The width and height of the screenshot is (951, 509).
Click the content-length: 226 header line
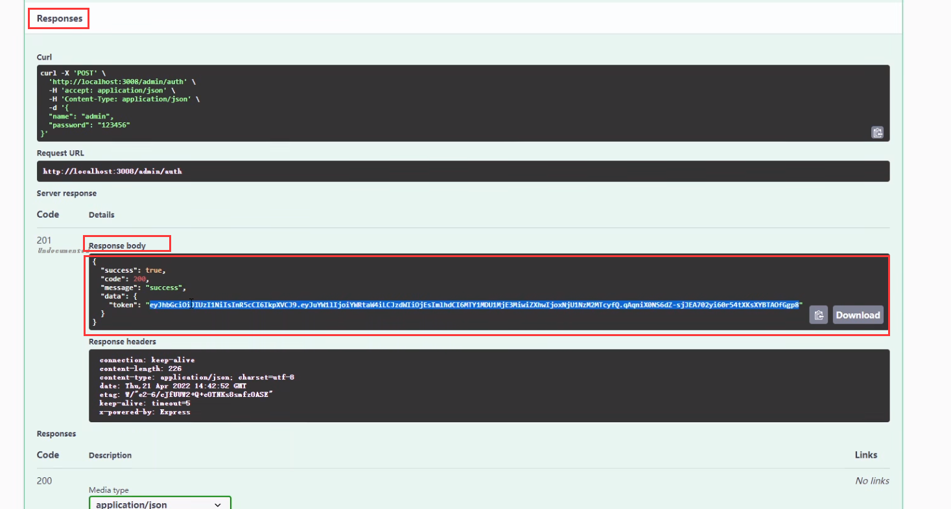[x=141, y=368]
